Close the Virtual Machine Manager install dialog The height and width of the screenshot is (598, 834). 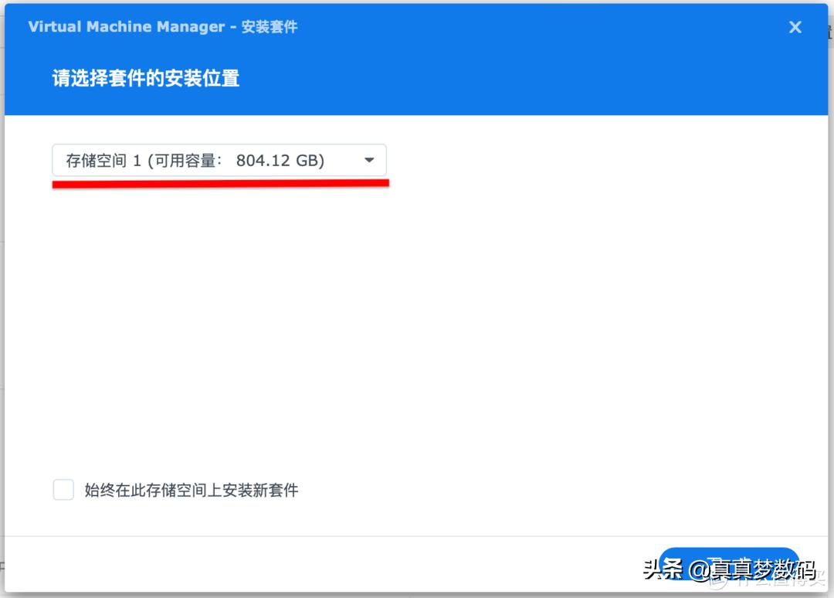pyautogui.click(x=795, y=27)
